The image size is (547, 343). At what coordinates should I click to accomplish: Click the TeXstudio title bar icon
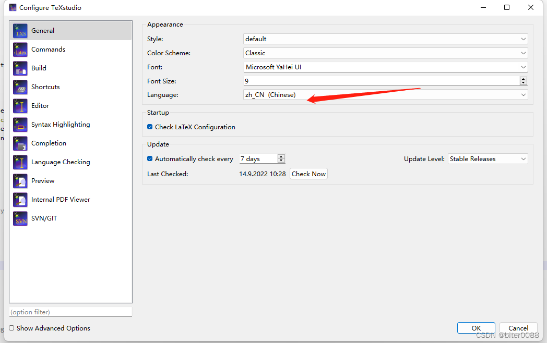point(13,7)
